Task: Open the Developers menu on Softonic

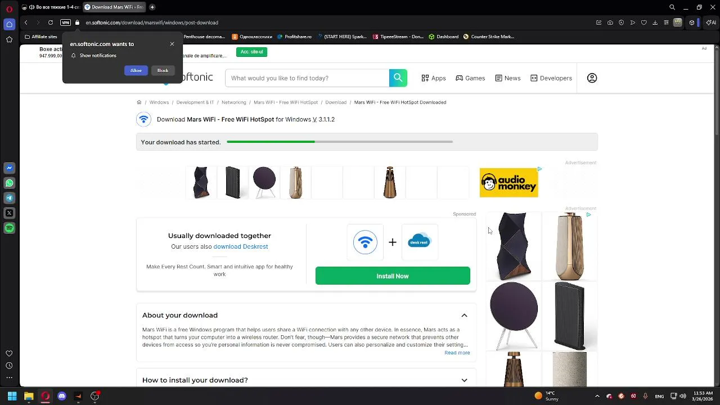Action: point(551,78)
